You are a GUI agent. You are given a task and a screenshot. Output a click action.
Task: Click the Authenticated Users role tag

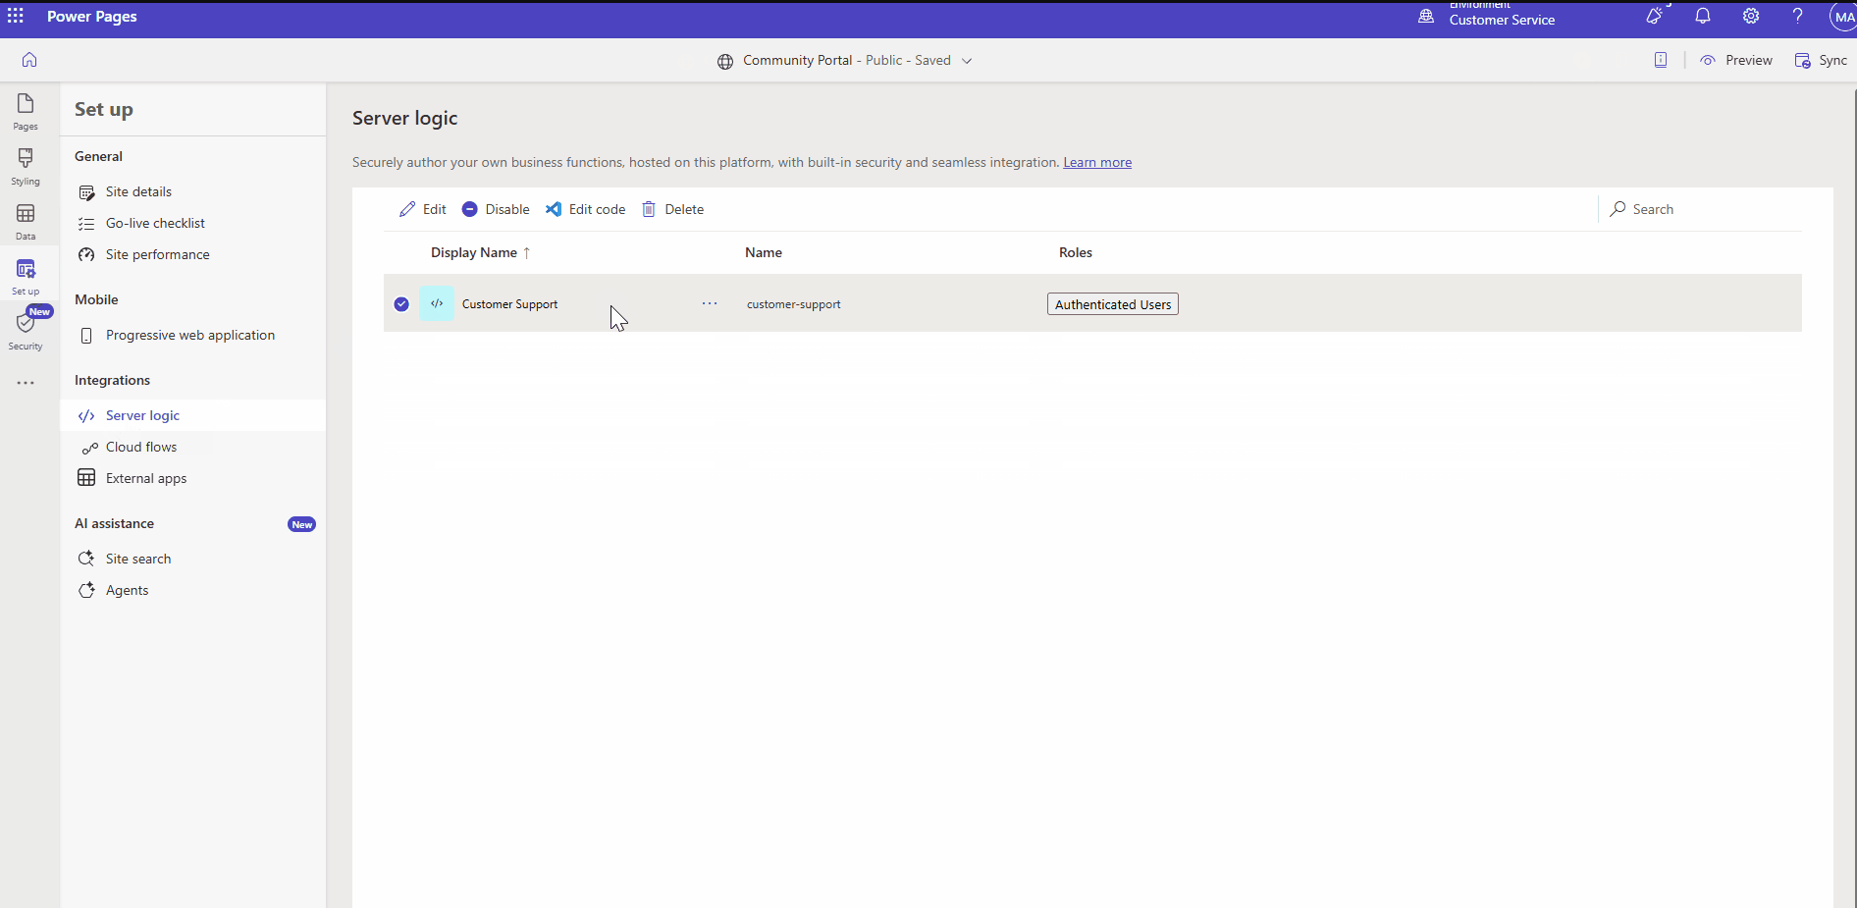coord(1113,304)
